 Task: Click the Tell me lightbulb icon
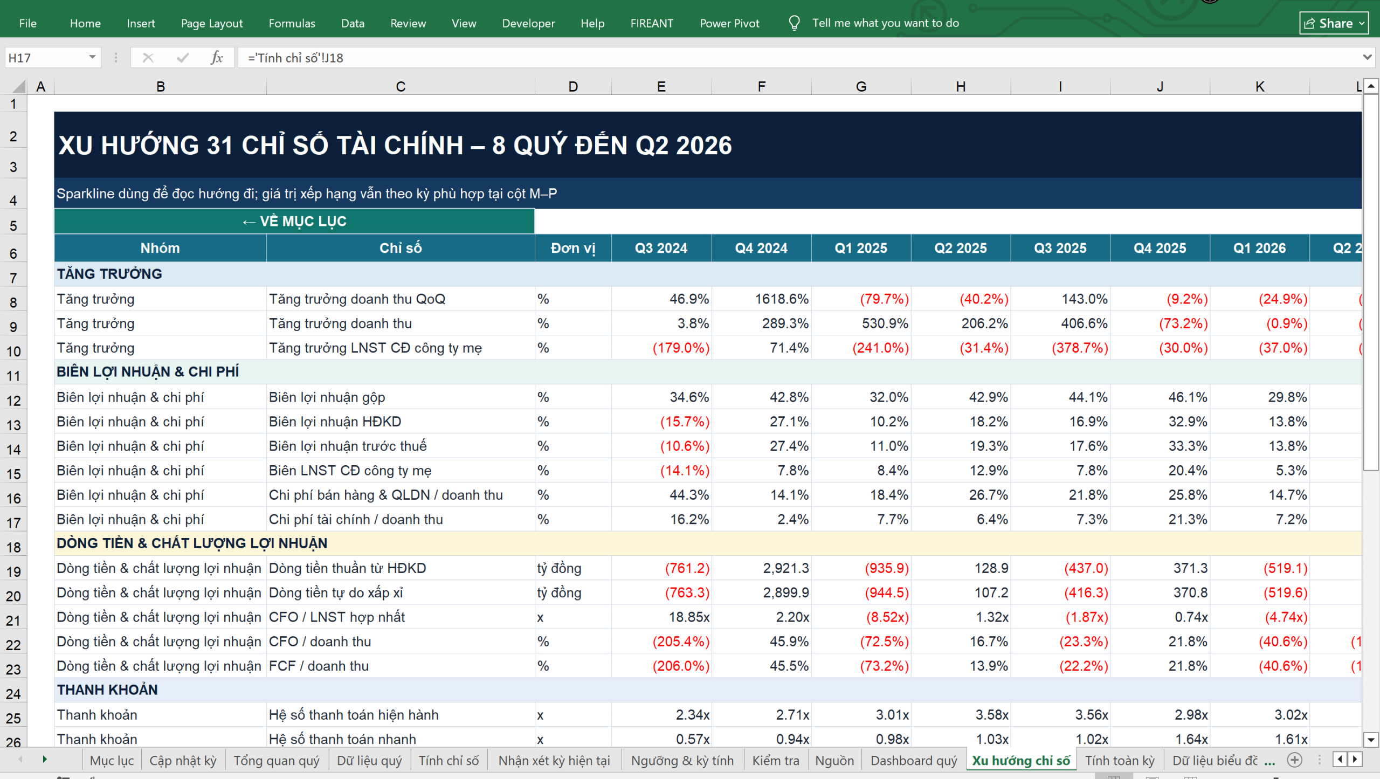coord(794,23)
